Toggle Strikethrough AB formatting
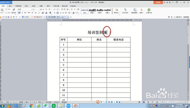The height and width of the screenshot is (108, 190). tap(29, 13)
